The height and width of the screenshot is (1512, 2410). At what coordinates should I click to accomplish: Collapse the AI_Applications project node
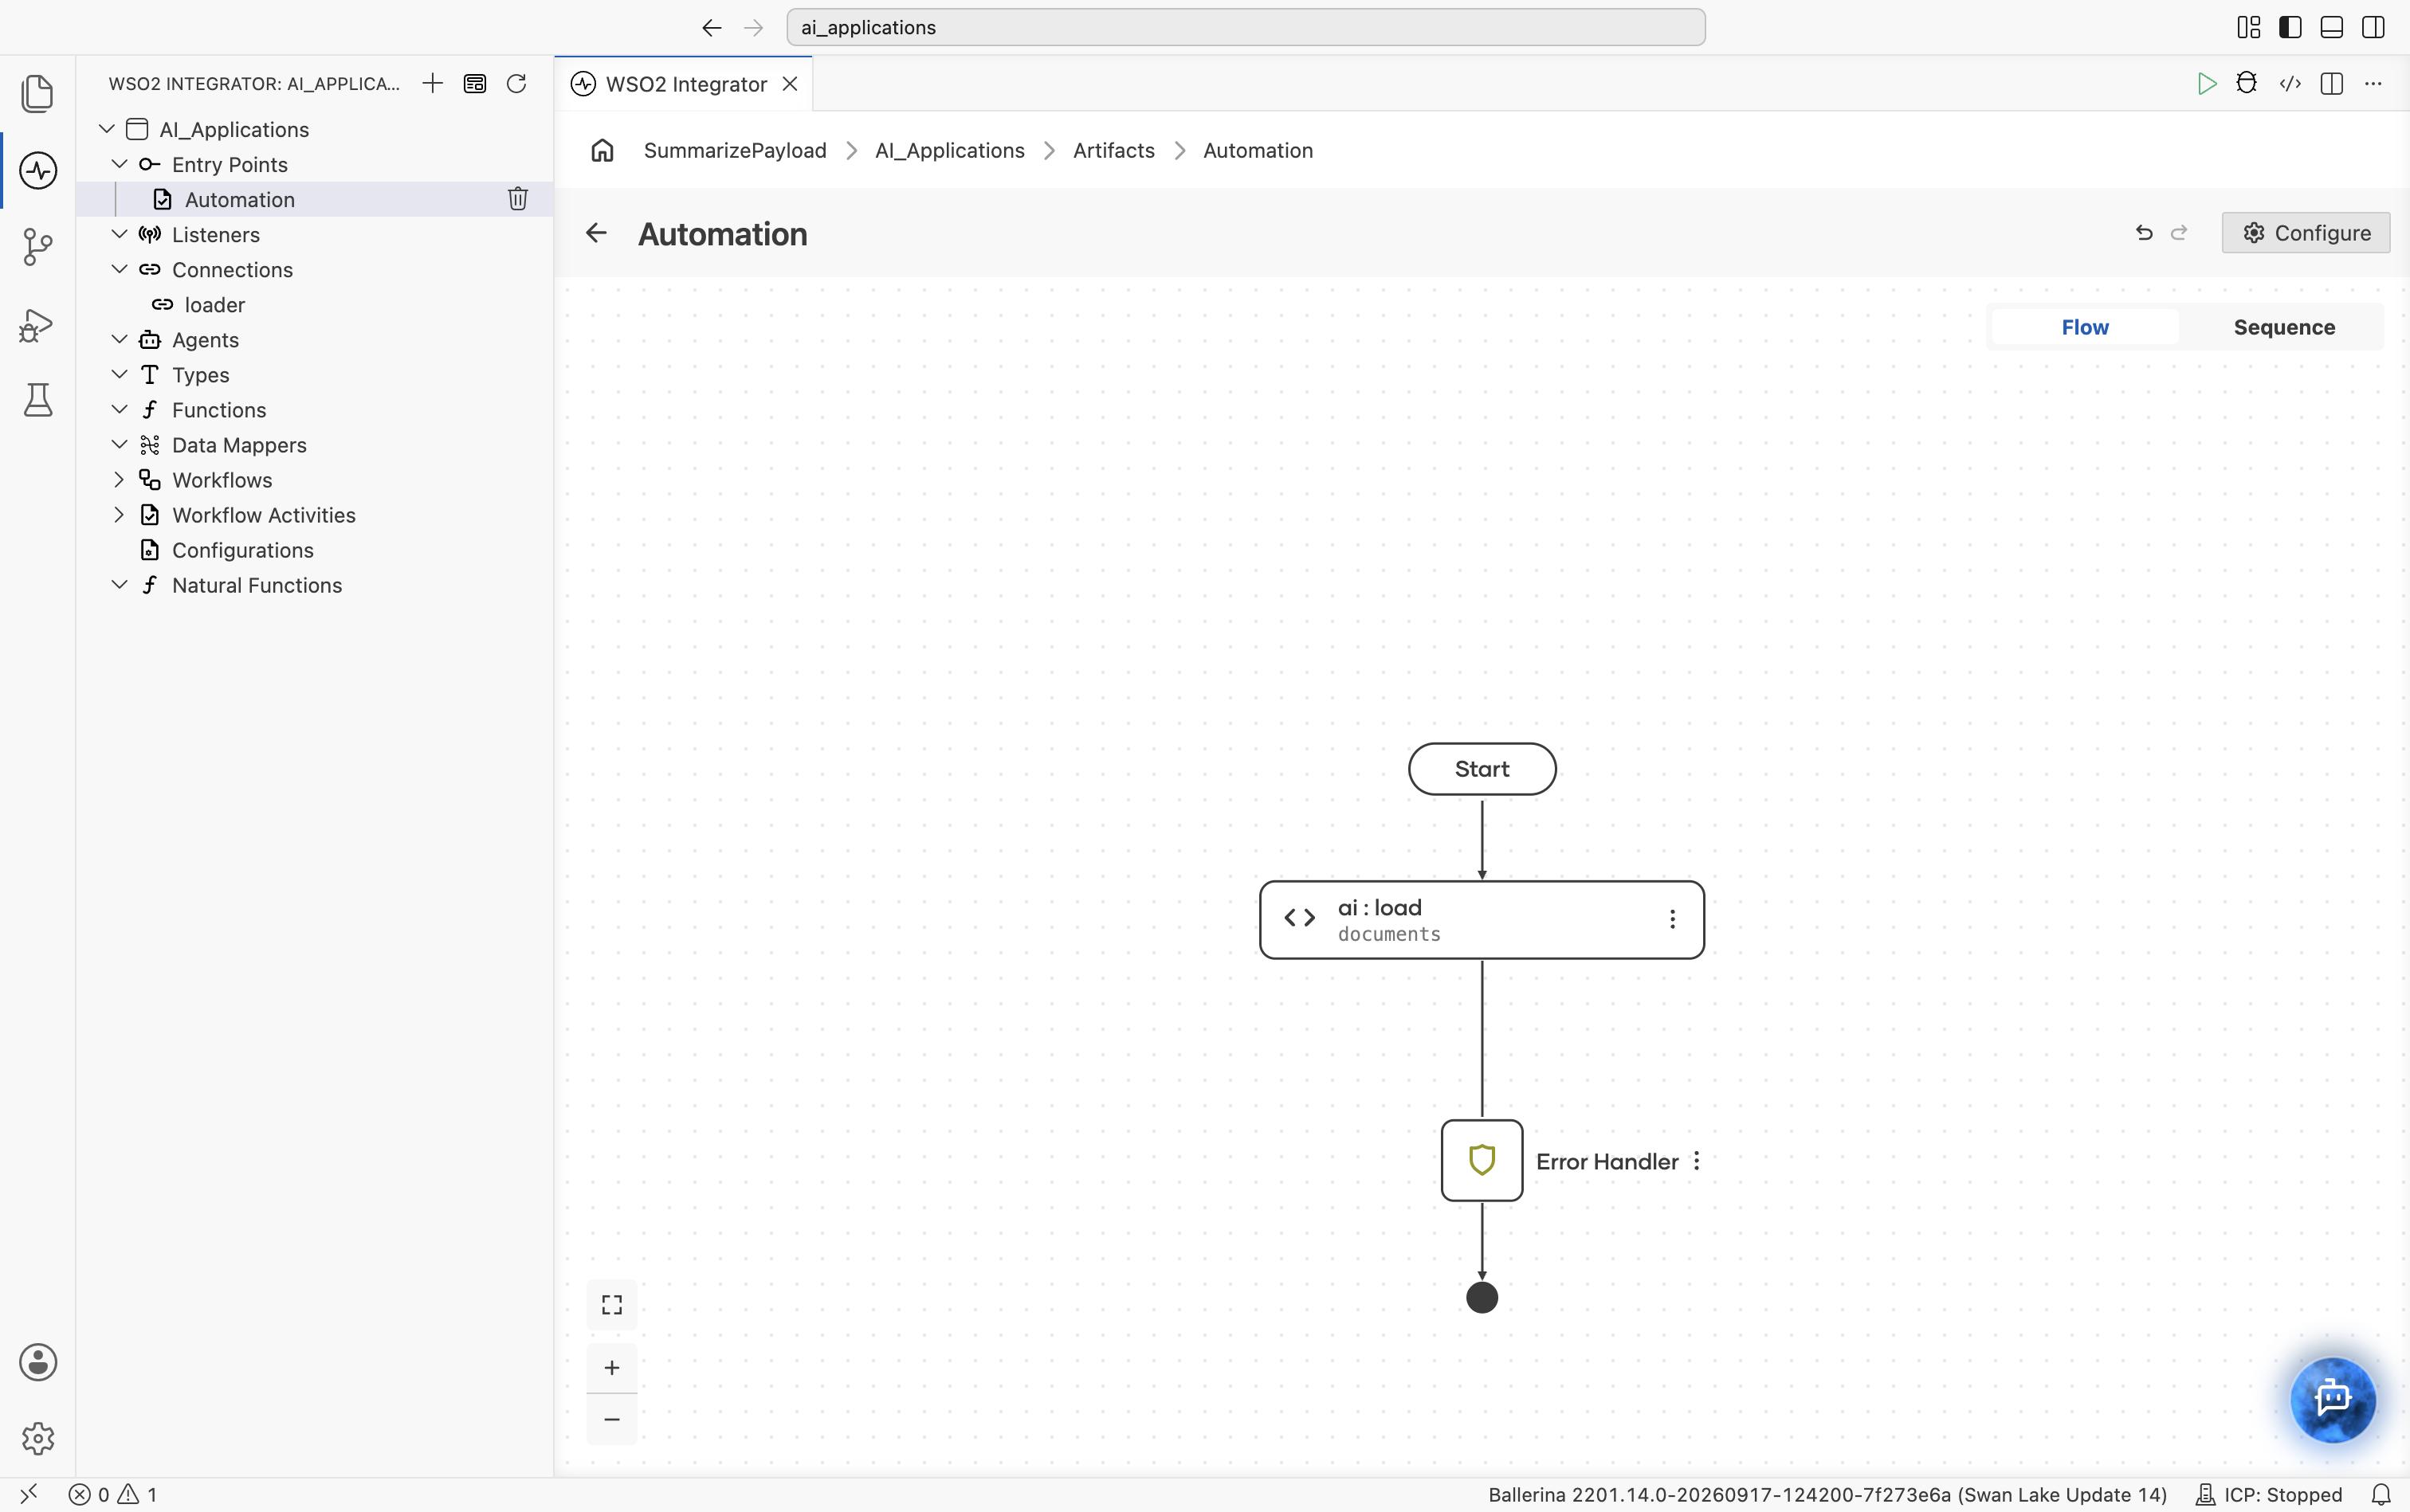[107, 129]
